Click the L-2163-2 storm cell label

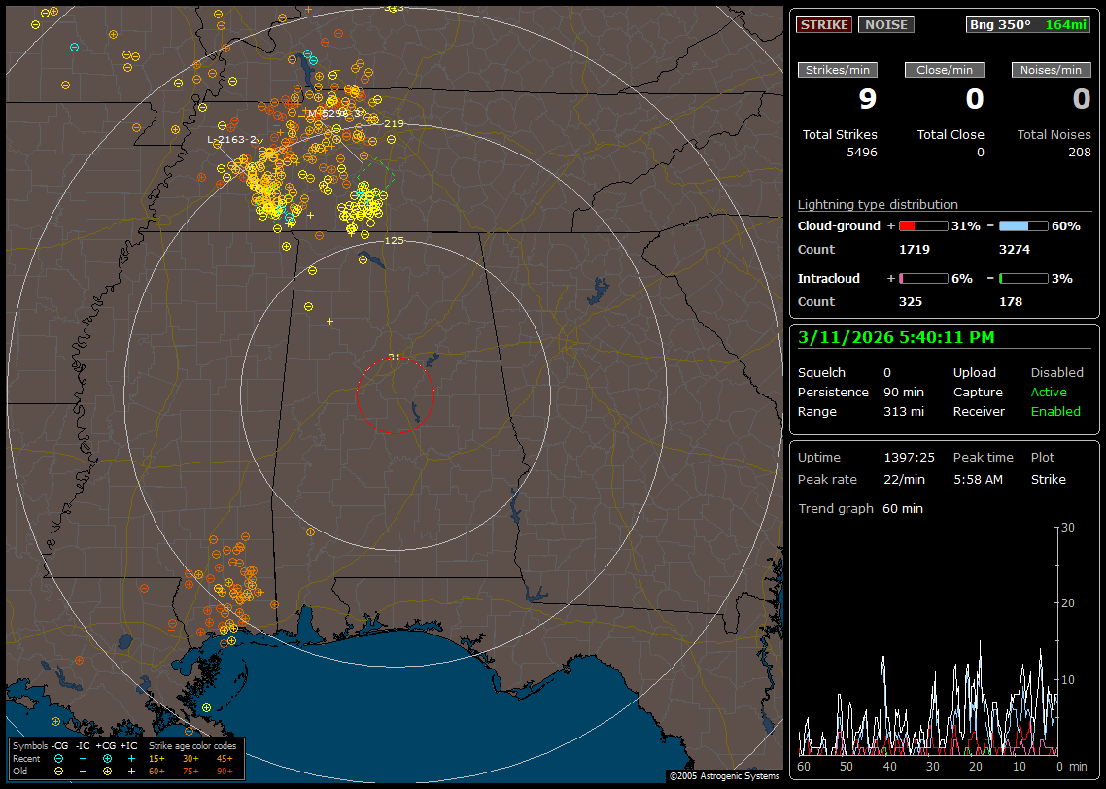coord(232,140)
